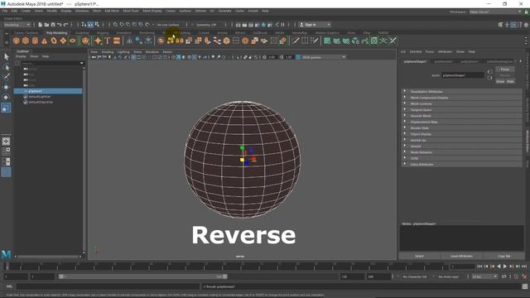This screenshot has width=530, height=298.
Task: Choose the Paint Selection tool in the toolbox
Action: click(6, 77)
